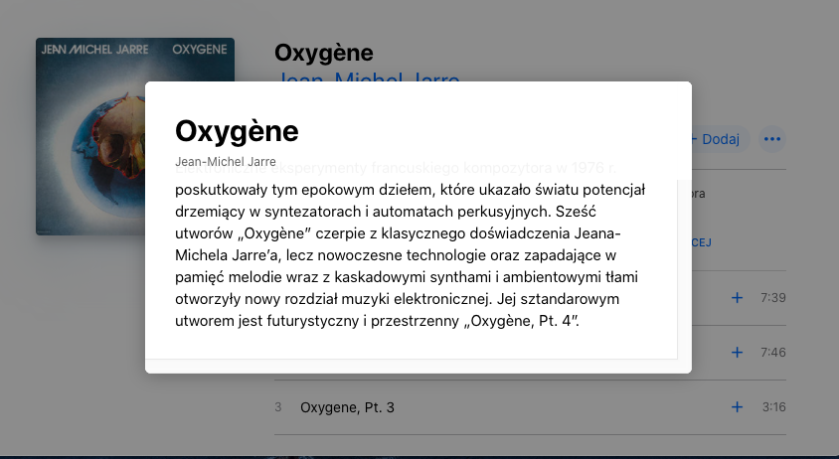Click the Dodaj button
This screenshot has width=839, height=459.
coord(721,139)
